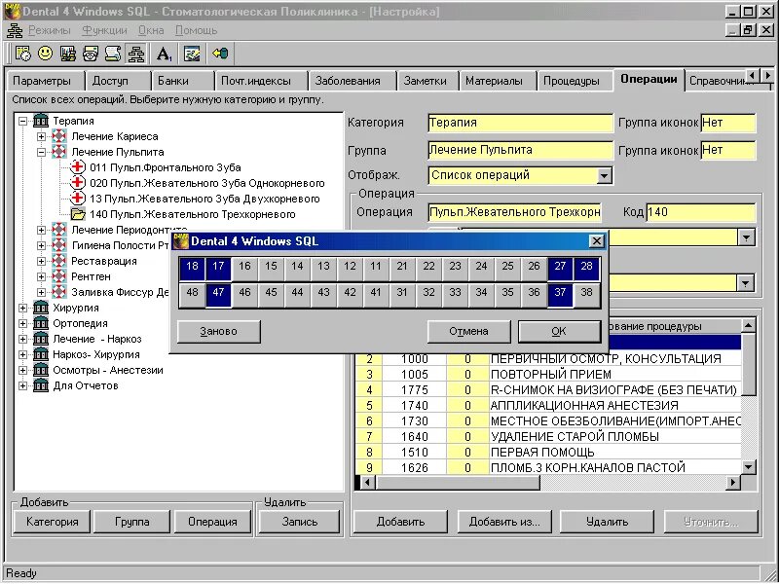The width and height of the screenshot is (779, 584).
Task: Click the Запись delete button
Action: click(x=300, y=522)
